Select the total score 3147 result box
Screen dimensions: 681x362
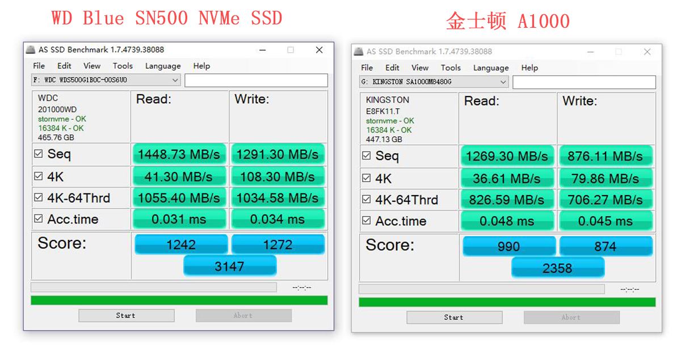tap(230, 265)
